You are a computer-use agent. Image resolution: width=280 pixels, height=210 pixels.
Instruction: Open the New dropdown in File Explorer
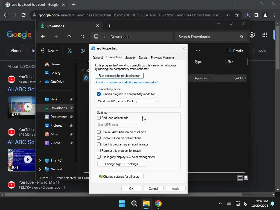(50, 51)
